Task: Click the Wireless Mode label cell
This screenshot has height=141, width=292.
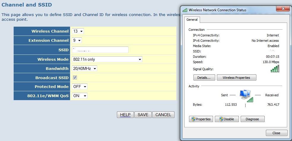Action: coord(42,59)
